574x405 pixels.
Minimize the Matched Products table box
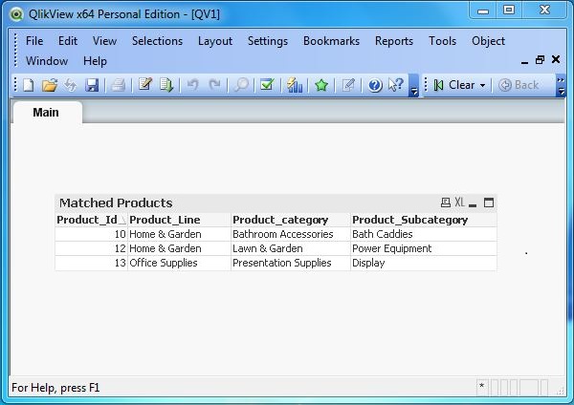pyautogui.click(x=474, y=202)
